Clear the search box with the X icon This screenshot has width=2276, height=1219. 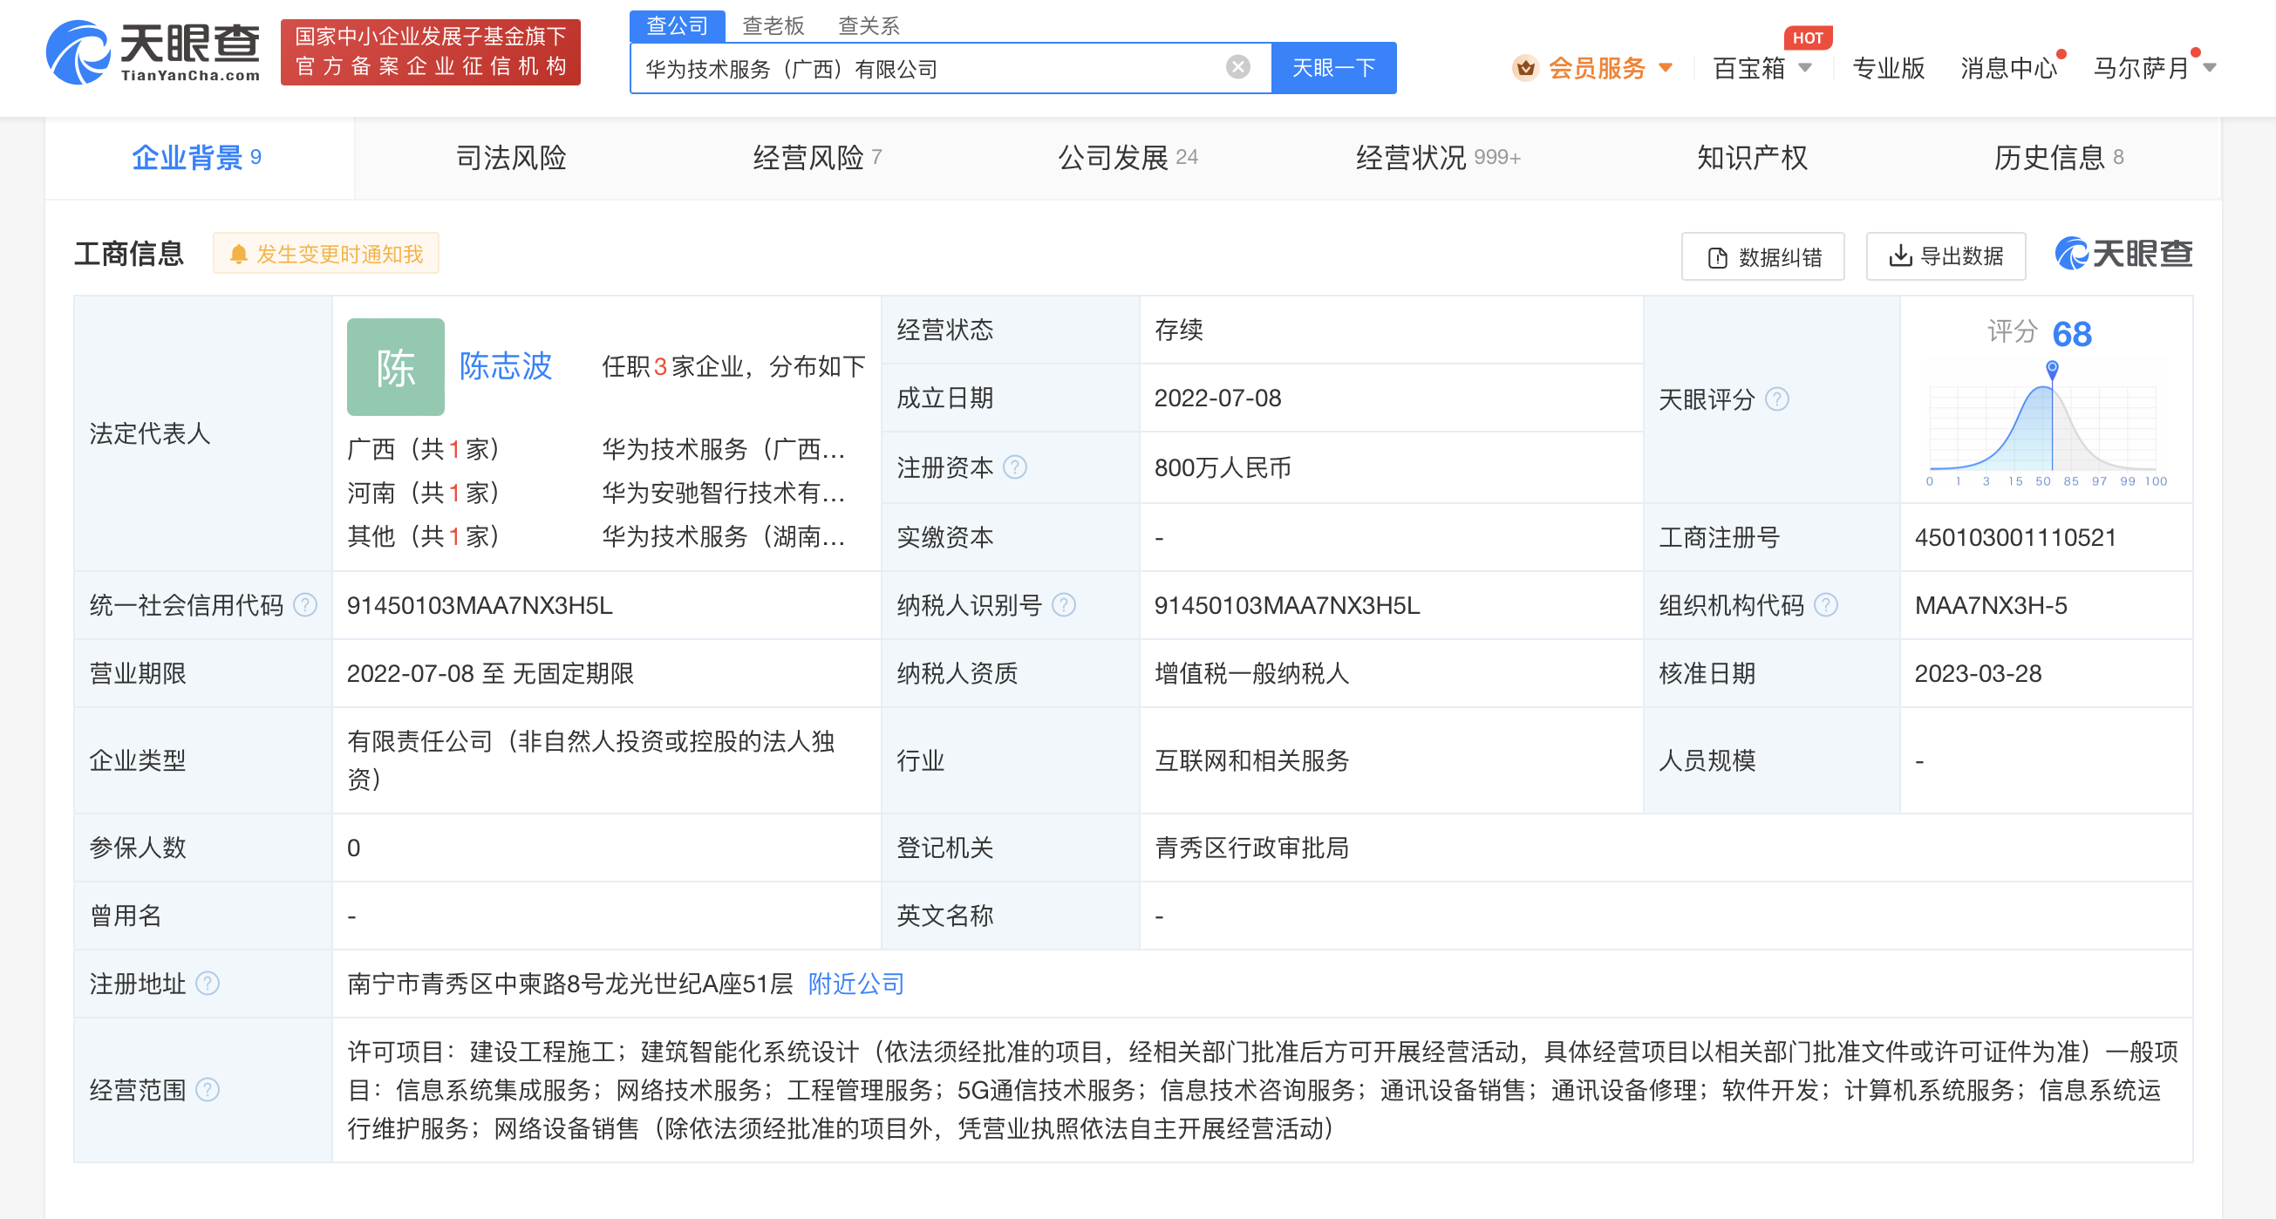1237,67
